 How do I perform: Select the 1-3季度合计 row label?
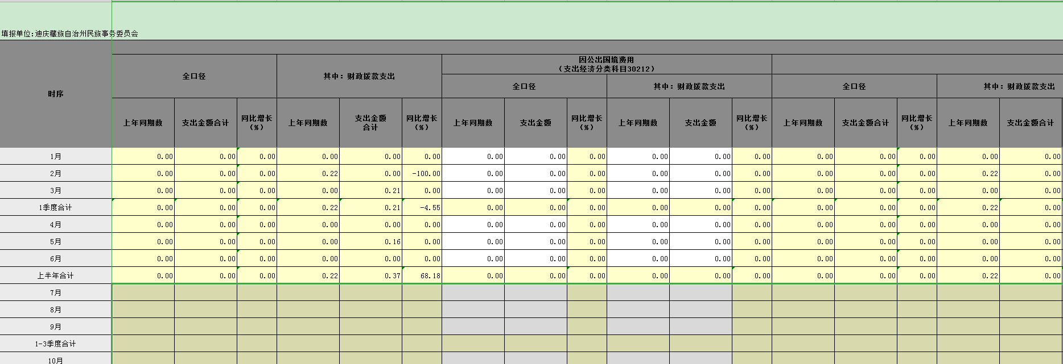(56, 344)
